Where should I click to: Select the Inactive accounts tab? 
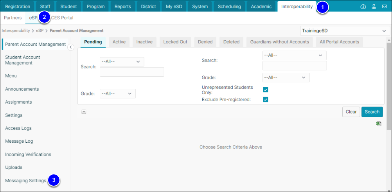(x=144, y=42)
